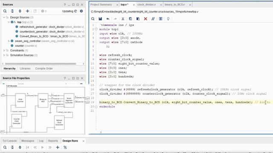Click the percent icon in Design Runs
This screenshot has width=273, height=153.
(x=65, y=147)
